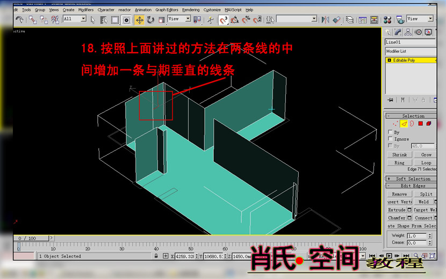The image size is (446, 279).
Task: Choose the Select Object arrow tool
Action: (x=93, y=20)
